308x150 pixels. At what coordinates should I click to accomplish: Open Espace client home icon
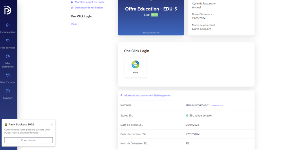point(8,25)
